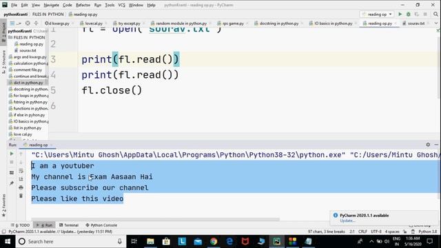This screenshot has height=248, width=441.
Task: Click the tool-windows quick-access icon in the status bar
Action: tap(3, 231)
